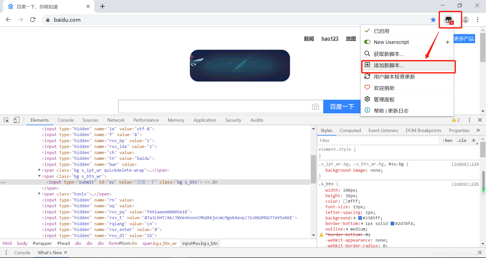Click the Tampermonkey extension icon
The width and height of the screenshot is (486, 258).
[449, 20]
